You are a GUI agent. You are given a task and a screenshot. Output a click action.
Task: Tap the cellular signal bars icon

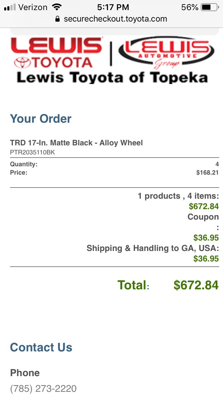pos(10,7)
